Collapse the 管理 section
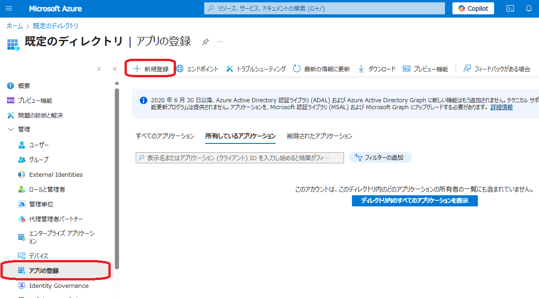Screen dimensions: 539x298 (11, 130)
